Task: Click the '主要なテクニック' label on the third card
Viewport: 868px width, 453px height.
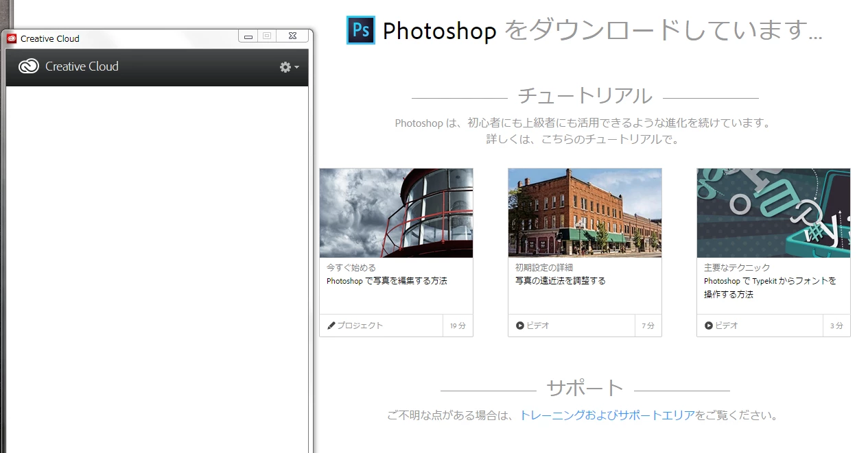Action: 737,267
